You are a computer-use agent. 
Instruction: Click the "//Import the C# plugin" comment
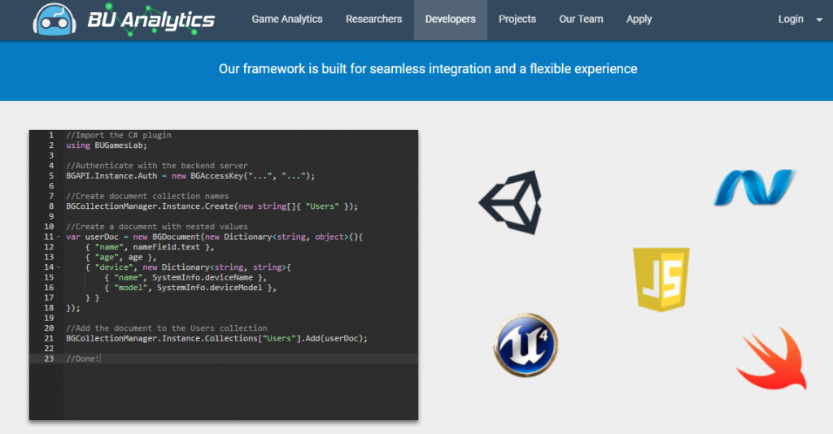[x=119, y=135]
